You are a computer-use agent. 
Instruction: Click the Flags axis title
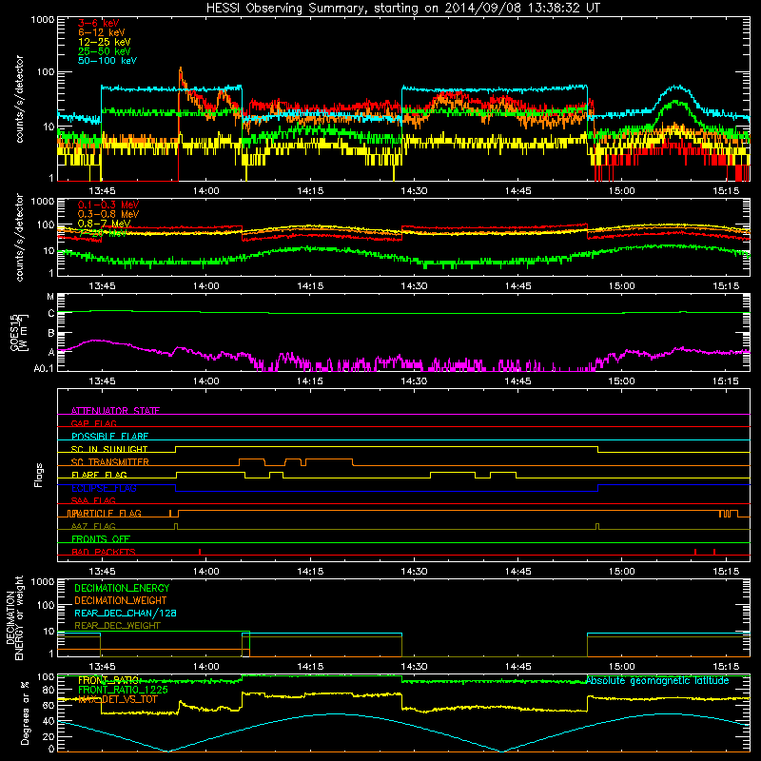[x=39, y=475]
